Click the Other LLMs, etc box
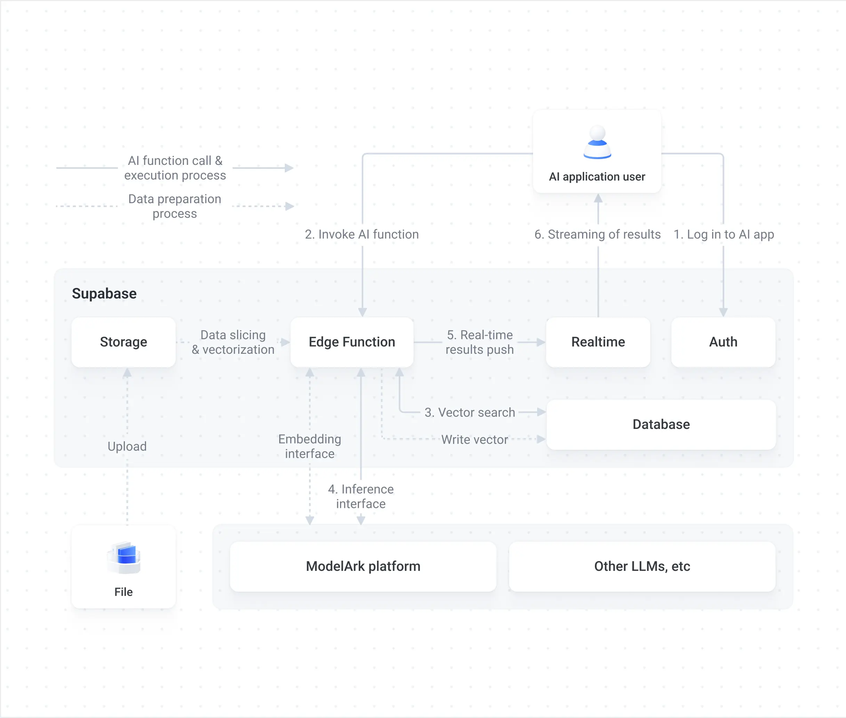Image resolution: width=846 pixels, height=718 pixels. coord(642,566)
